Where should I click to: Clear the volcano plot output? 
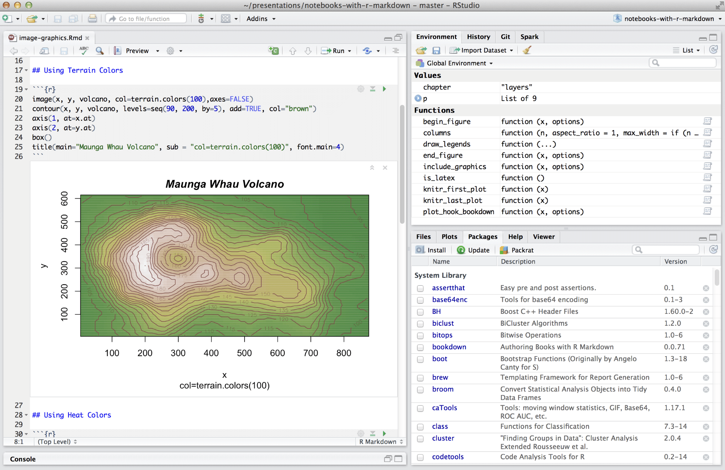[385, 168]
